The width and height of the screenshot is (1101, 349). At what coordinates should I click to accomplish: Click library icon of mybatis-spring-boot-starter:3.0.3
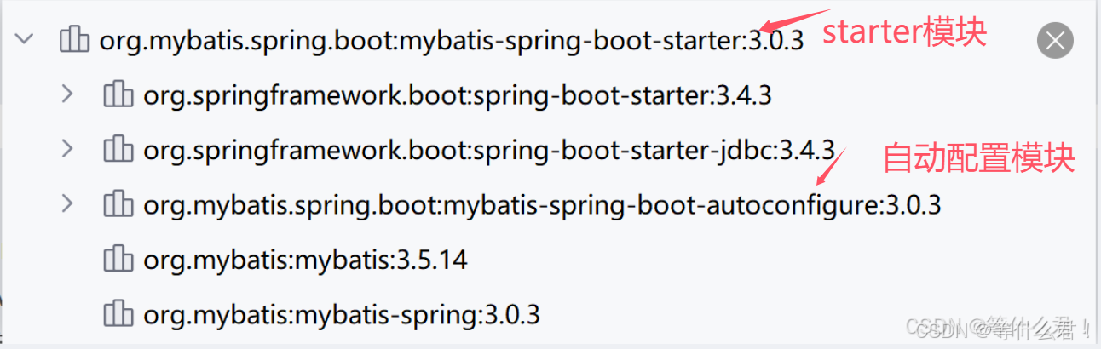coord(74,40)
